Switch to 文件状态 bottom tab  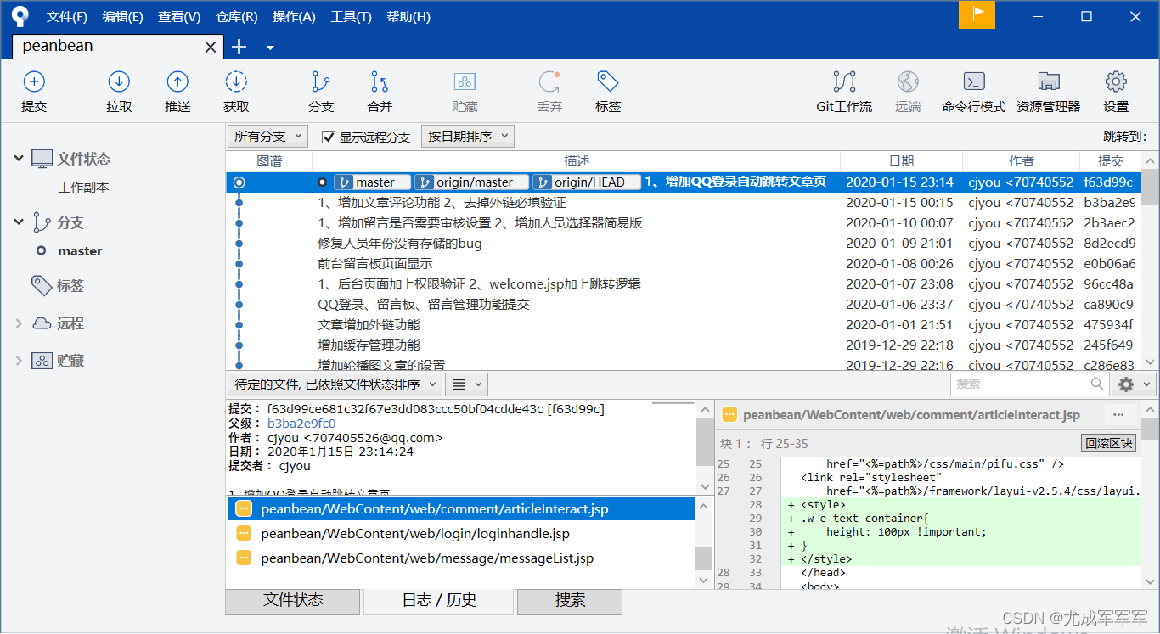[293, 600]
